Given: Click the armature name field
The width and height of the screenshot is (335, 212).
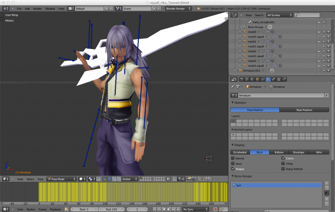Looking at the screenshot, I should coord(281,95).
